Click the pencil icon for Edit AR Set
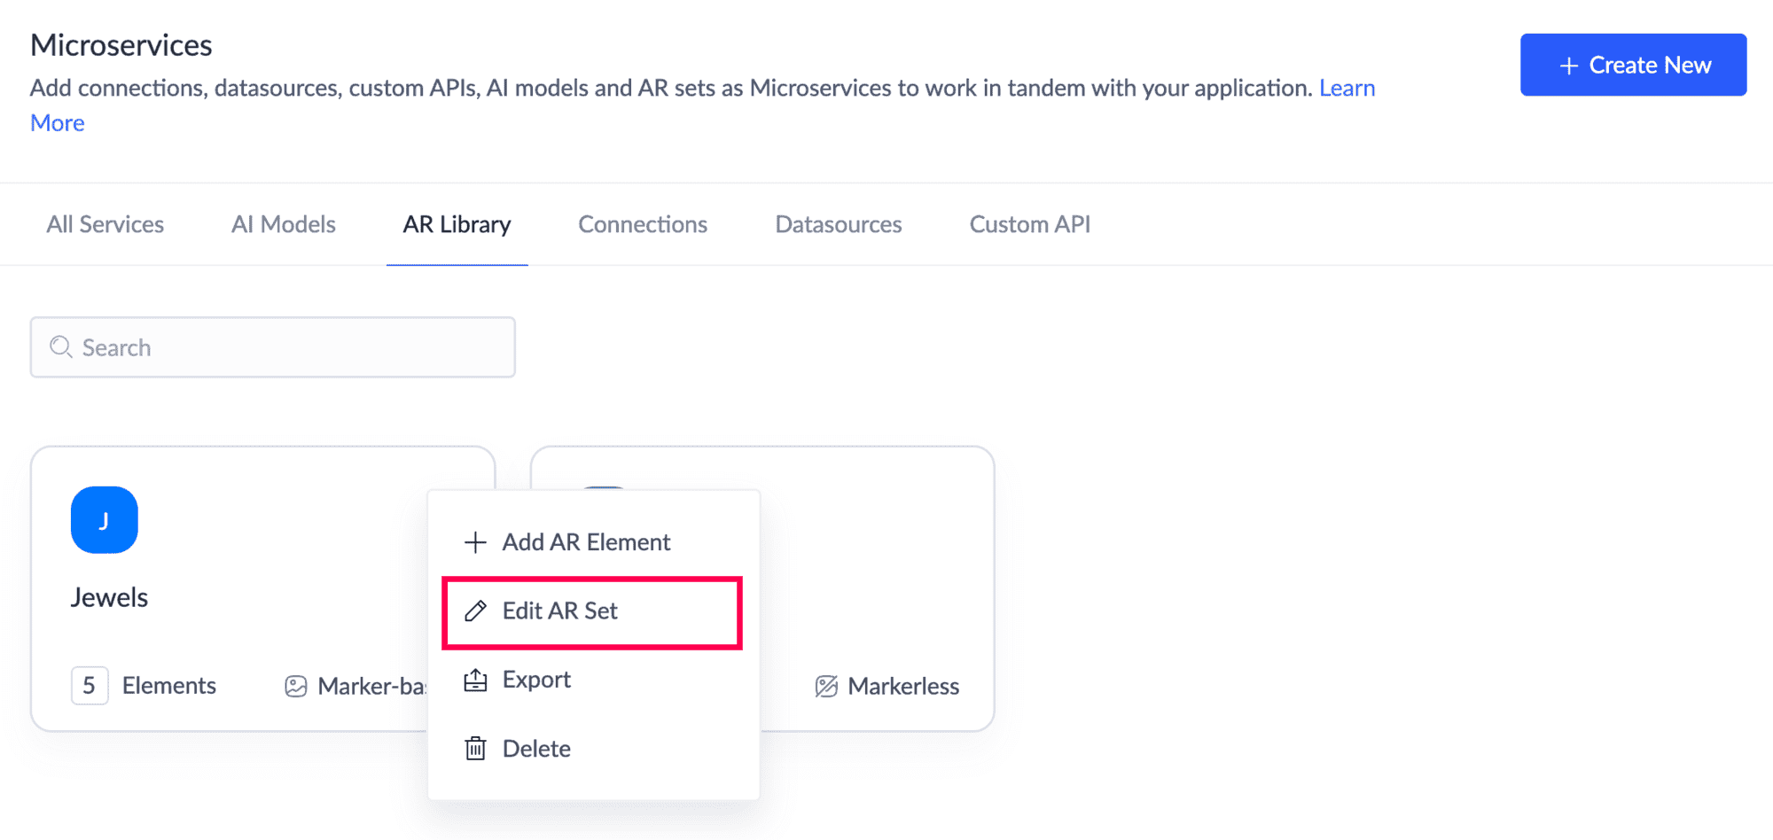The width and height of the screenshot is (1773, 840). pyautogui.click(x=475, y=611)
